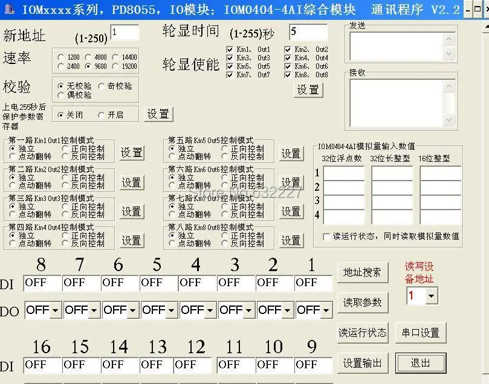Open 串口设置 serial port settings
The height and width of the screenshot is (384, 489).
click(421, 333)
